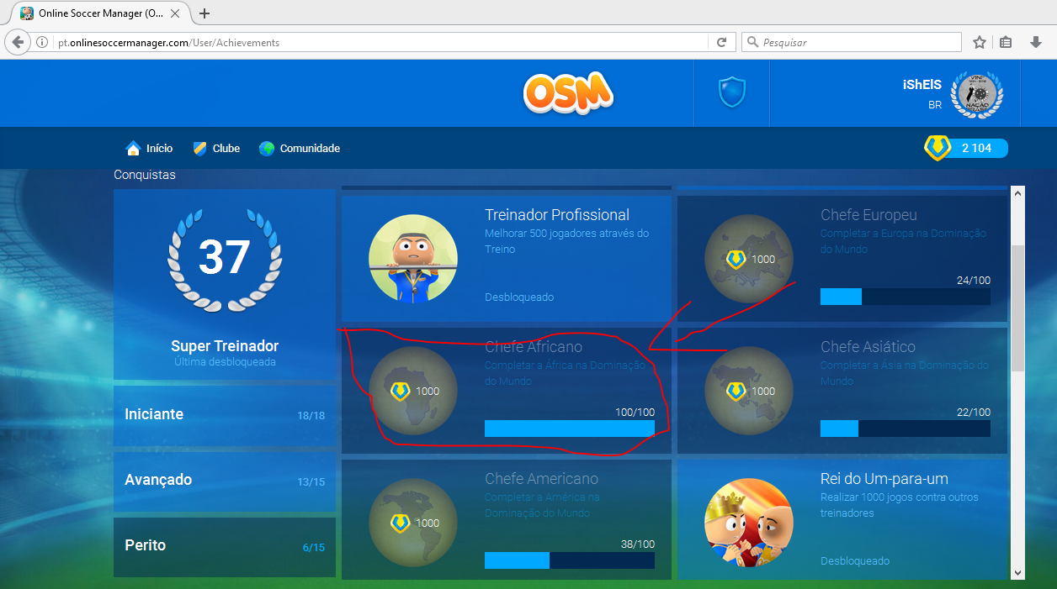Select the Iniciante achievements category
The image size is (1057, 589).
225,415
